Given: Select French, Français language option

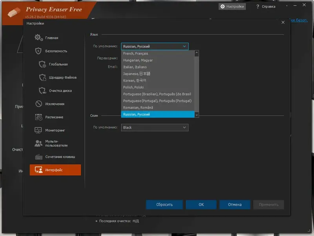Looking at the screenshot, I should click(158, 53).
